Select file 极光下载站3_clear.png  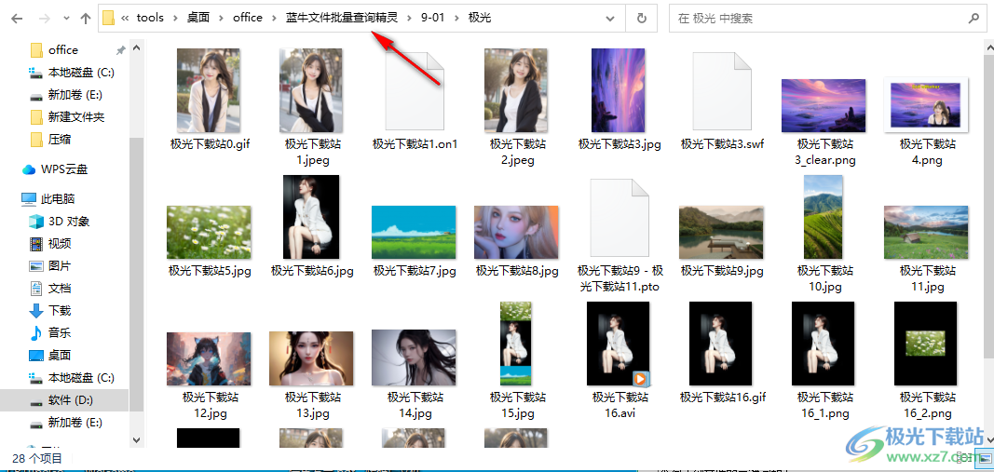point(824,122)
